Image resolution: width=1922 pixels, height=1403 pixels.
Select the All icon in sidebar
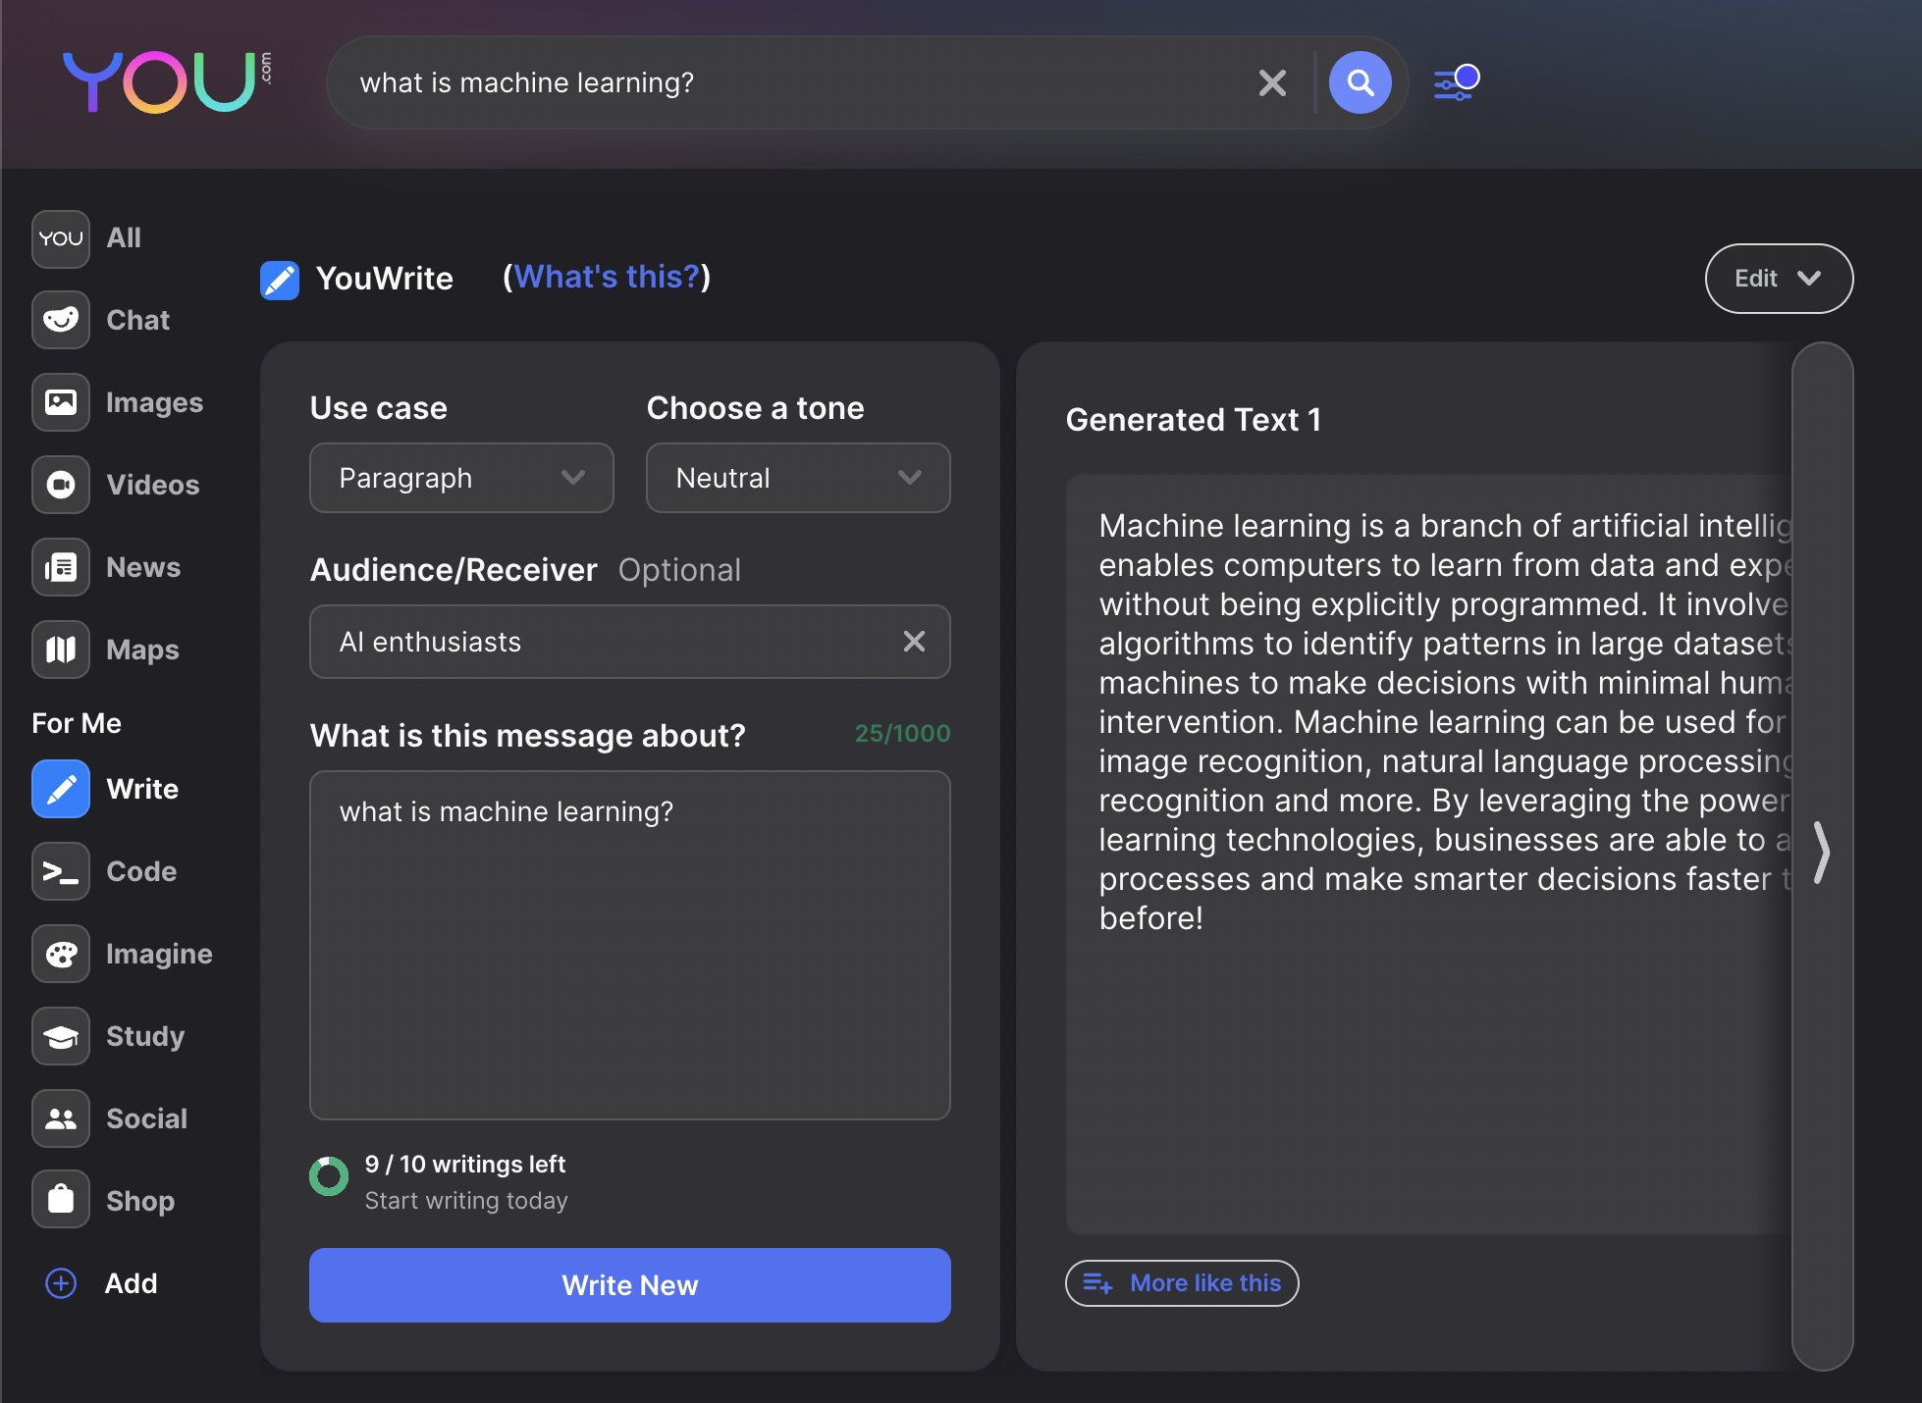click(x=61, y=238)
